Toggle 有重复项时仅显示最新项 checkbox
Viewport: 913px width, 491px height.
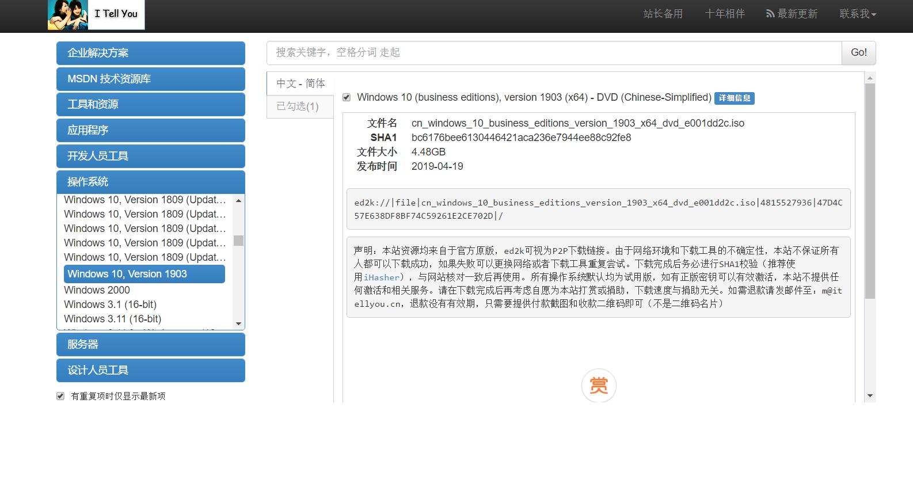60,396
